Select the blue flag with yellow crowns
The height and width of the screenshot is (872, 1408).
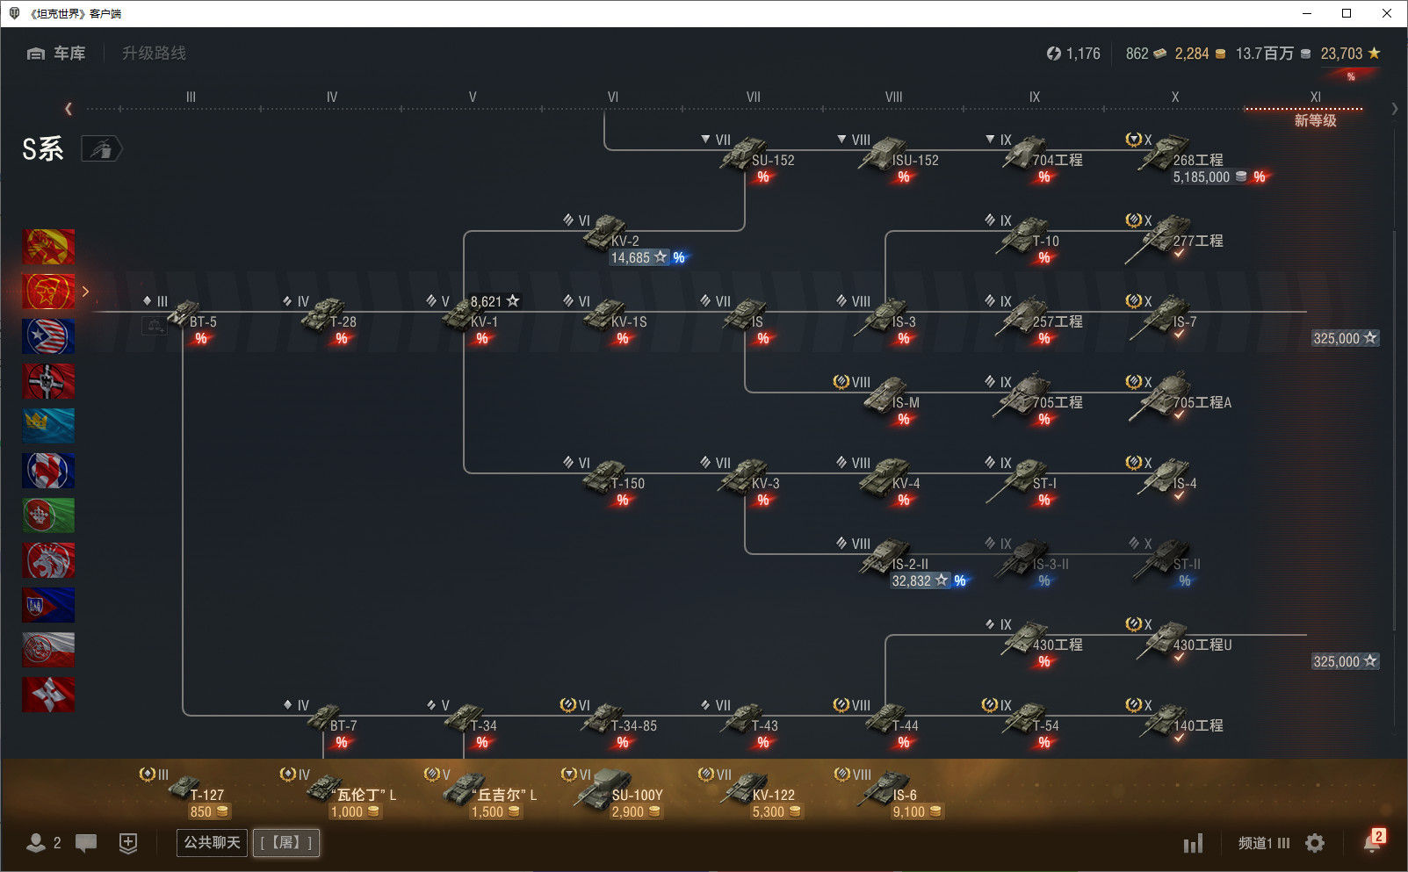(48, 426)
